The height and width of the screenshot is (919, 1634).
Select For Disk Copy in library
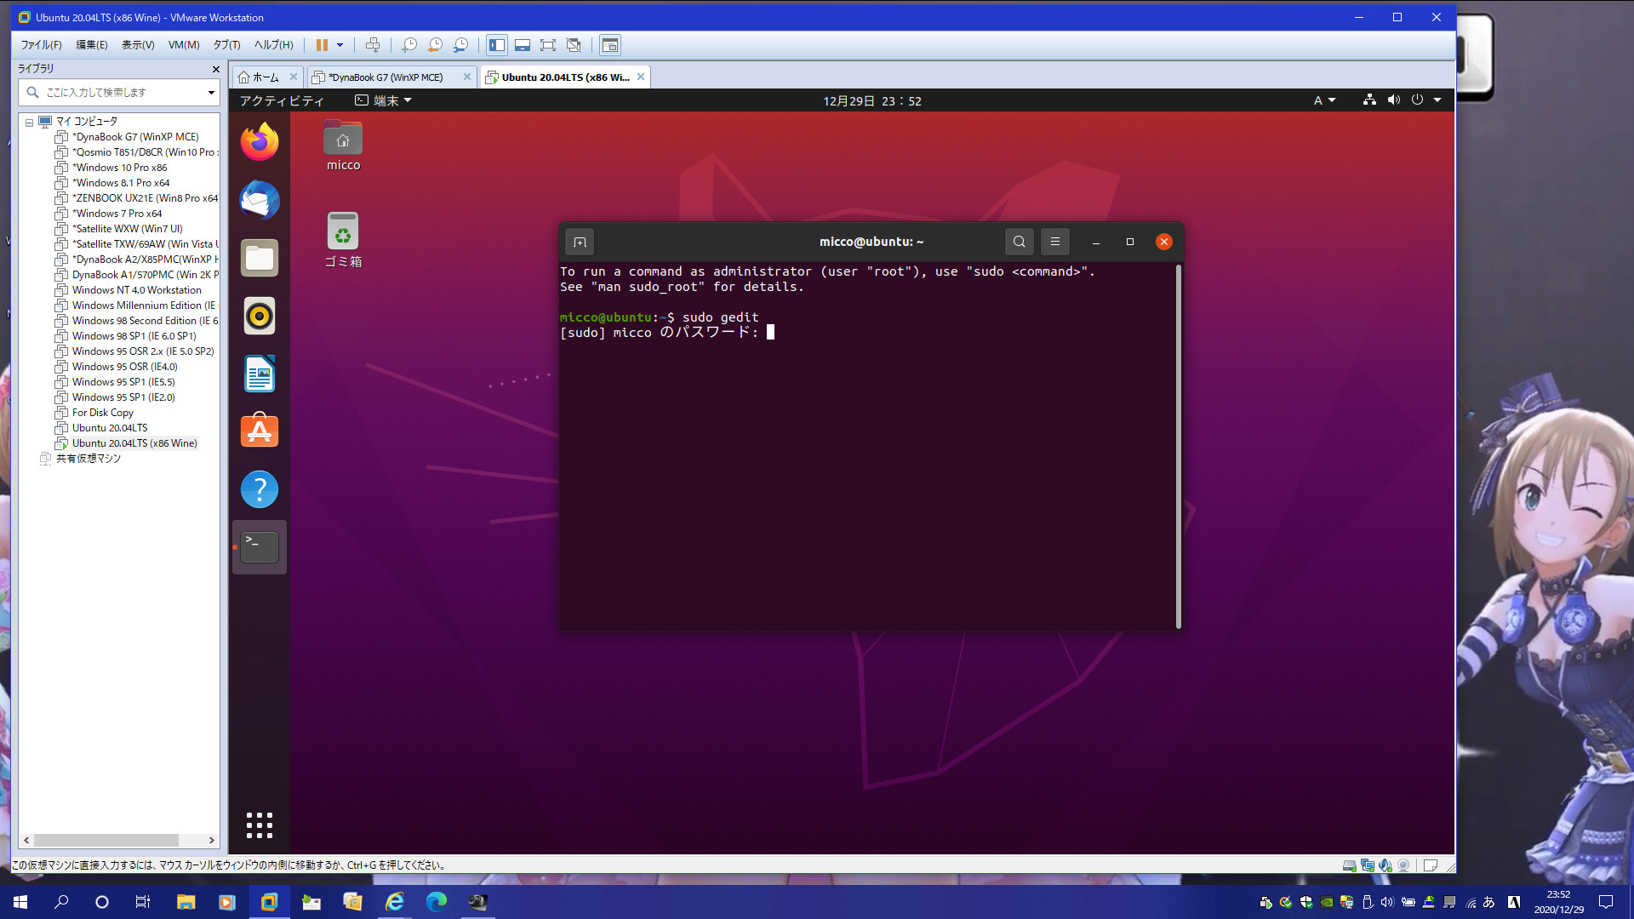pos(102,413)
